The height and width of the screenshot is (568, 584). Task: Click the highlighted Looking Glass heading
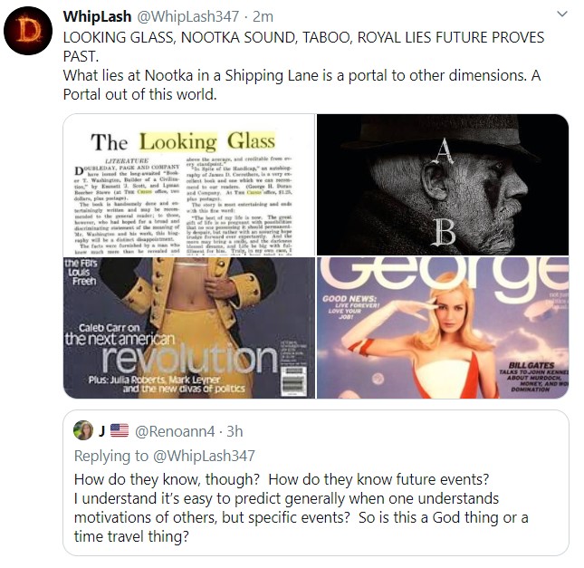coord(207,141)
